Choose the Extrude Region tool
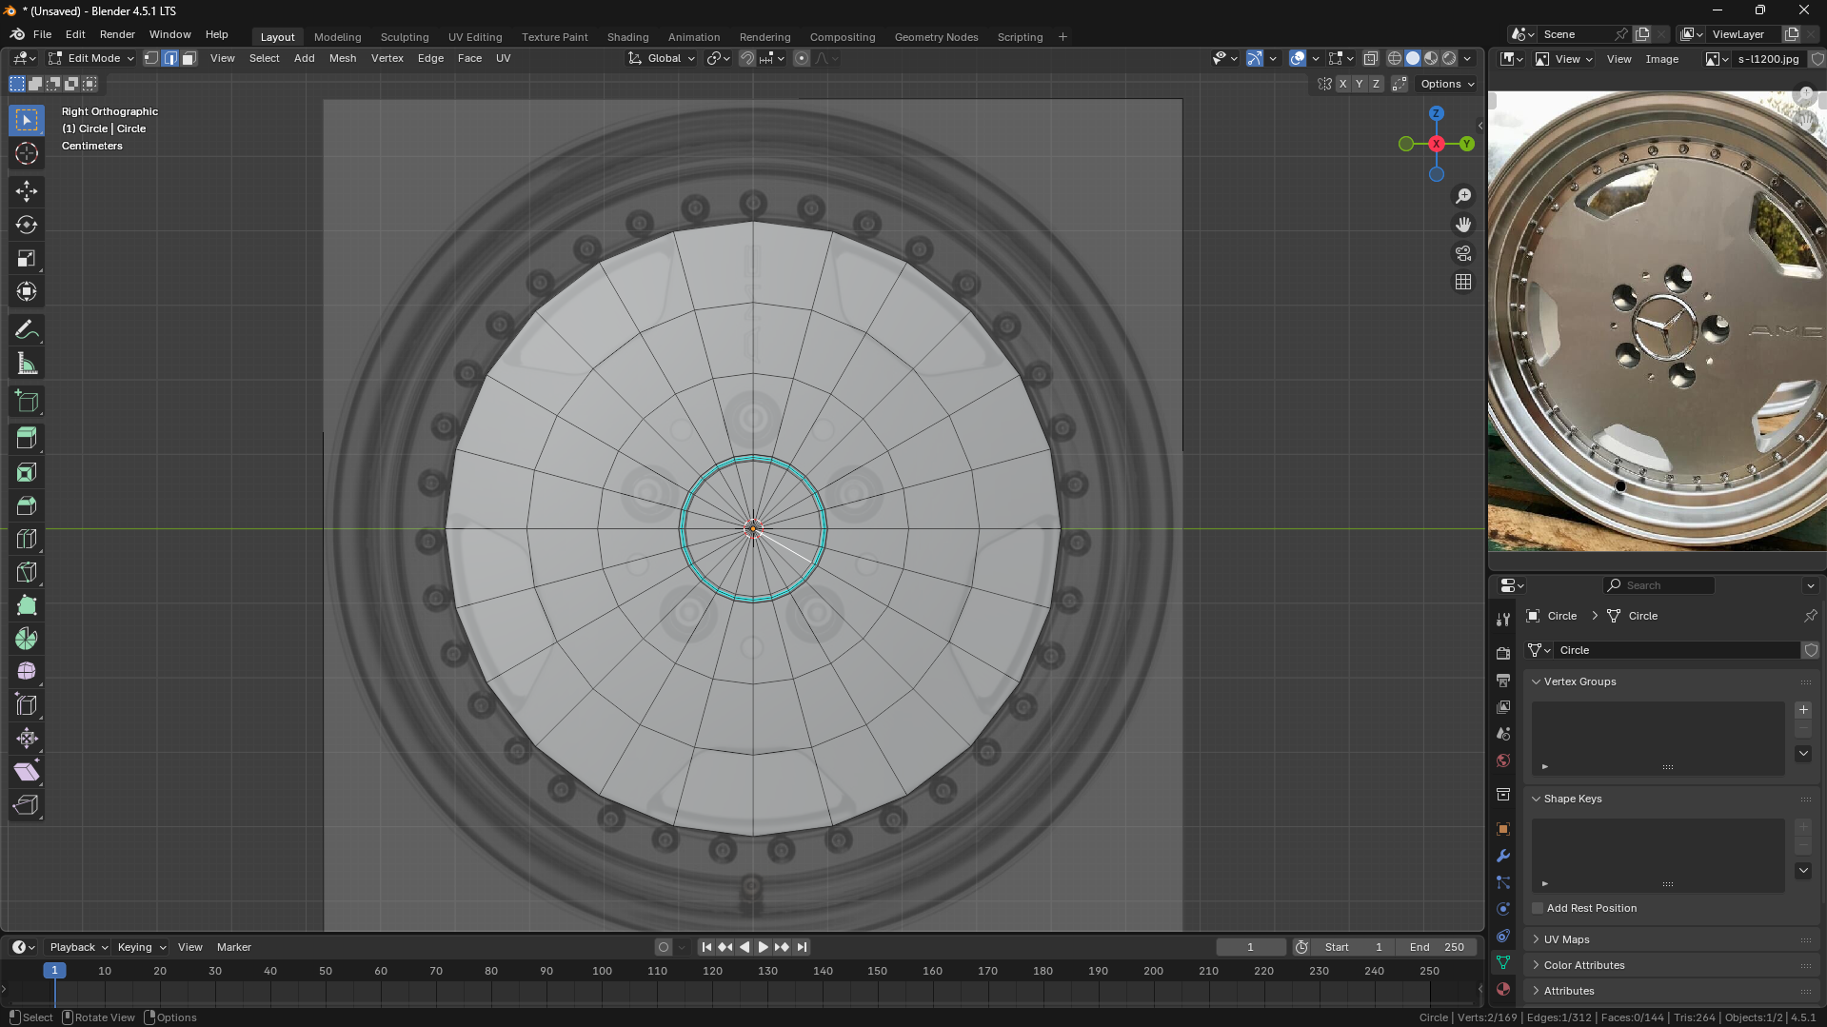This screenshot has height=1027, width=1827. pos(27,438)
